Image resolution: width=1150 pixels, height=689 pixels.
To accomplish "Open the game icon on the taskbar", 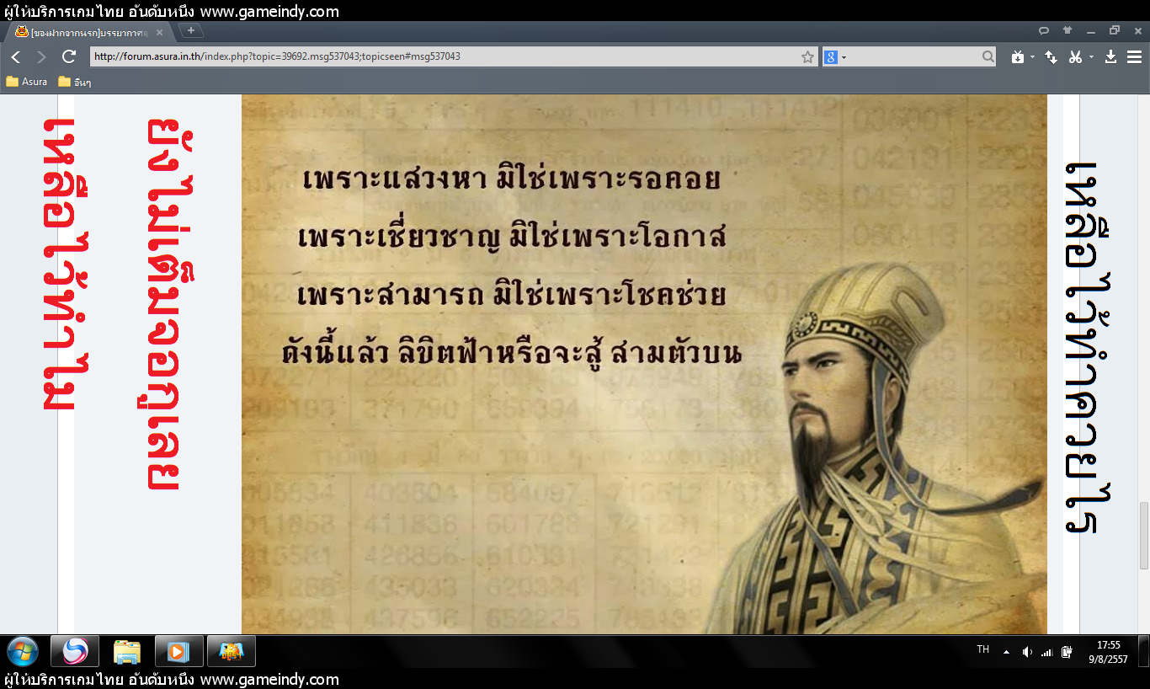I will tap(232, 651).
